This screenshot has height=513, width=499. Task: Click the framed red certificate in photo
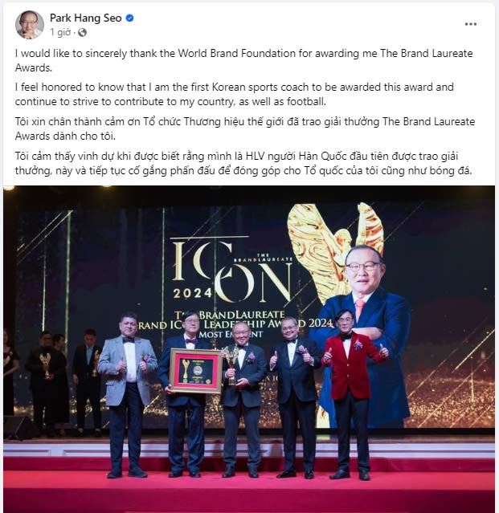tap(196, 371)
